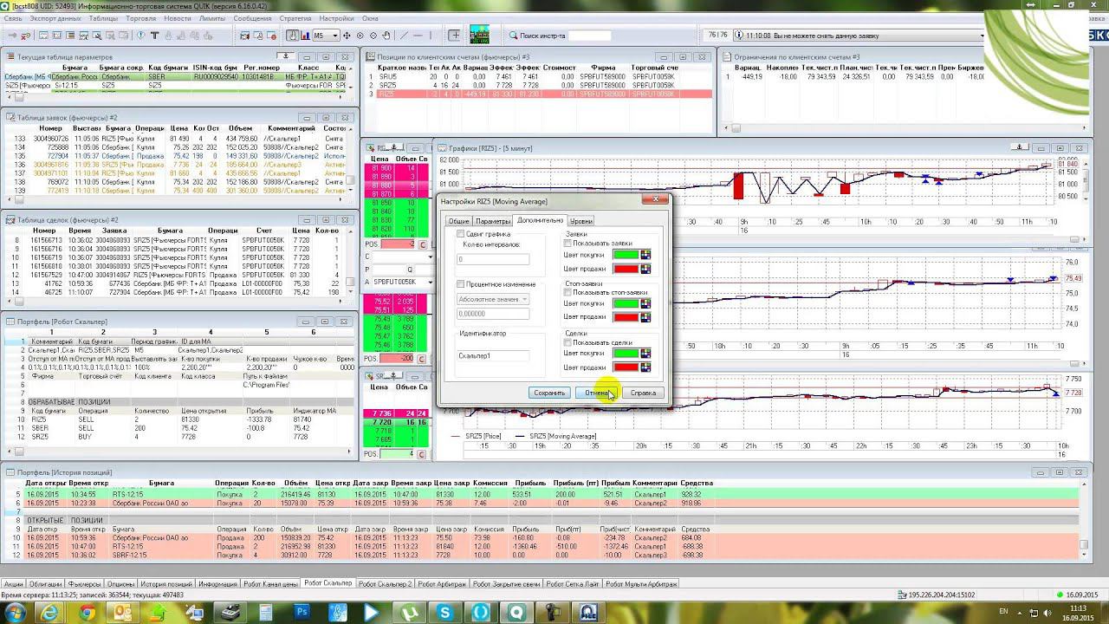1109x624 pixels.
Task: Open Google Chrome from the taskbar
Action: click(88, 612)
